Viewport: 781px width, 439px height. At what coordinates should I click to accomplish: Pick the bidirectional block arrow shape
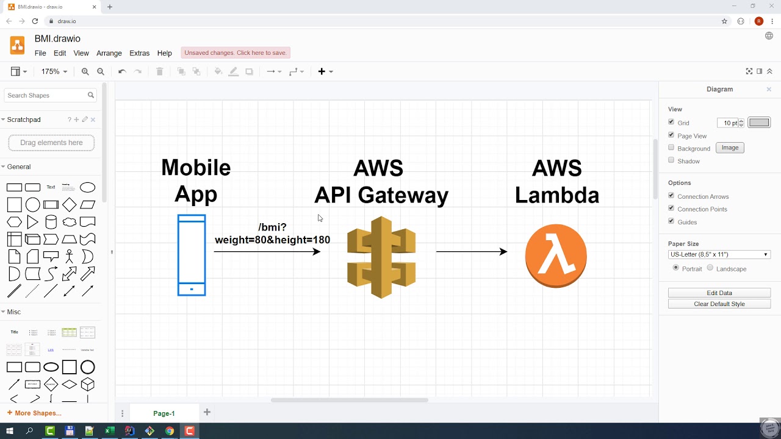(x=70, y=274)
